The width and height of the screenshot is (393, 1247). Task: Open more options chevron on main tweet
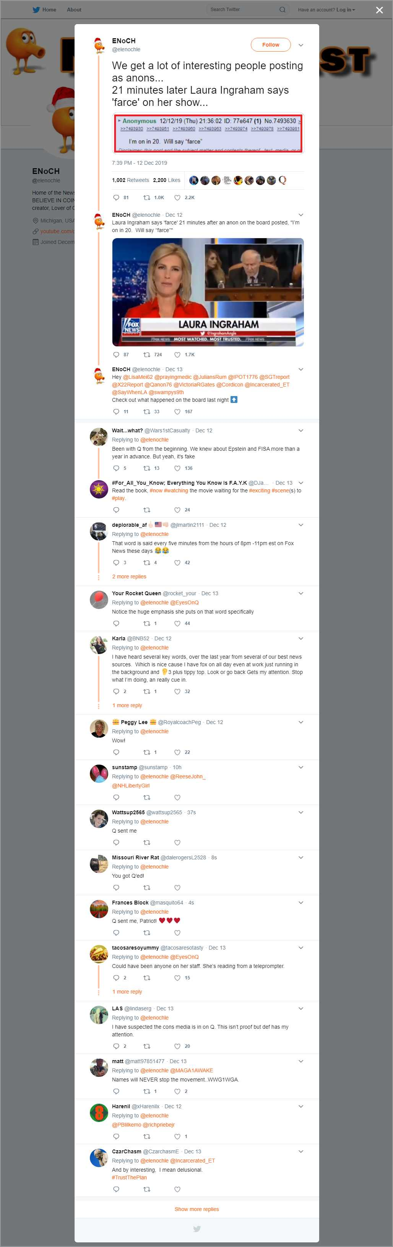tap(300, 45)
